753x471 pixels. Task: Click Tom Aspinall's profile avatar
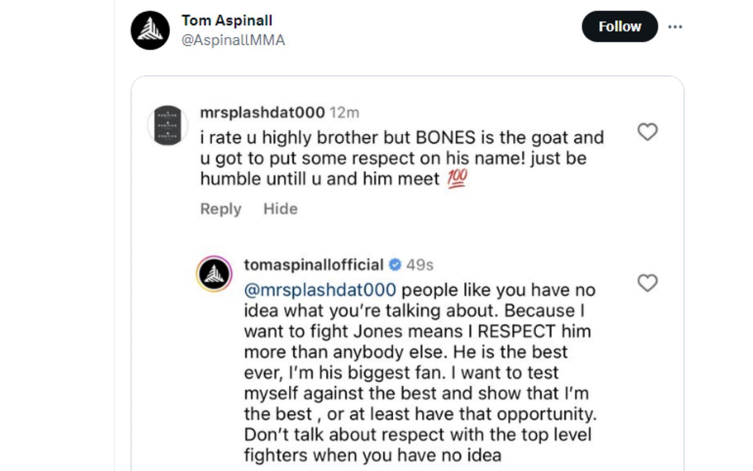(150, 30)
